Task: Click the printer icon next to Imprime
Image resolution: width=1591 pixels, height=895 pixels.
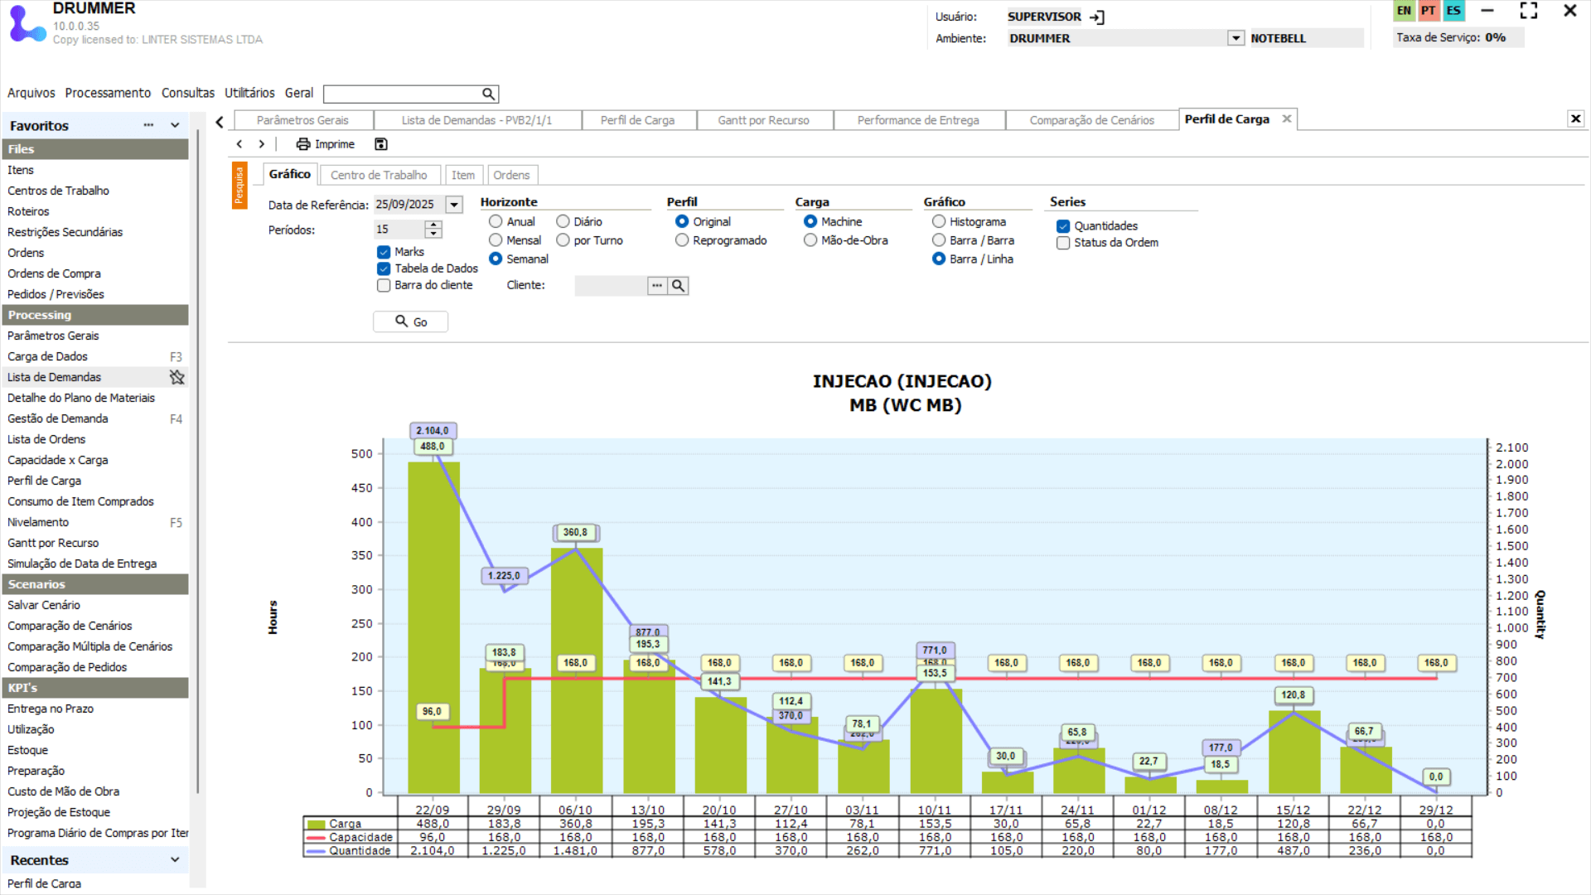Action: click(x=303, y=144)
